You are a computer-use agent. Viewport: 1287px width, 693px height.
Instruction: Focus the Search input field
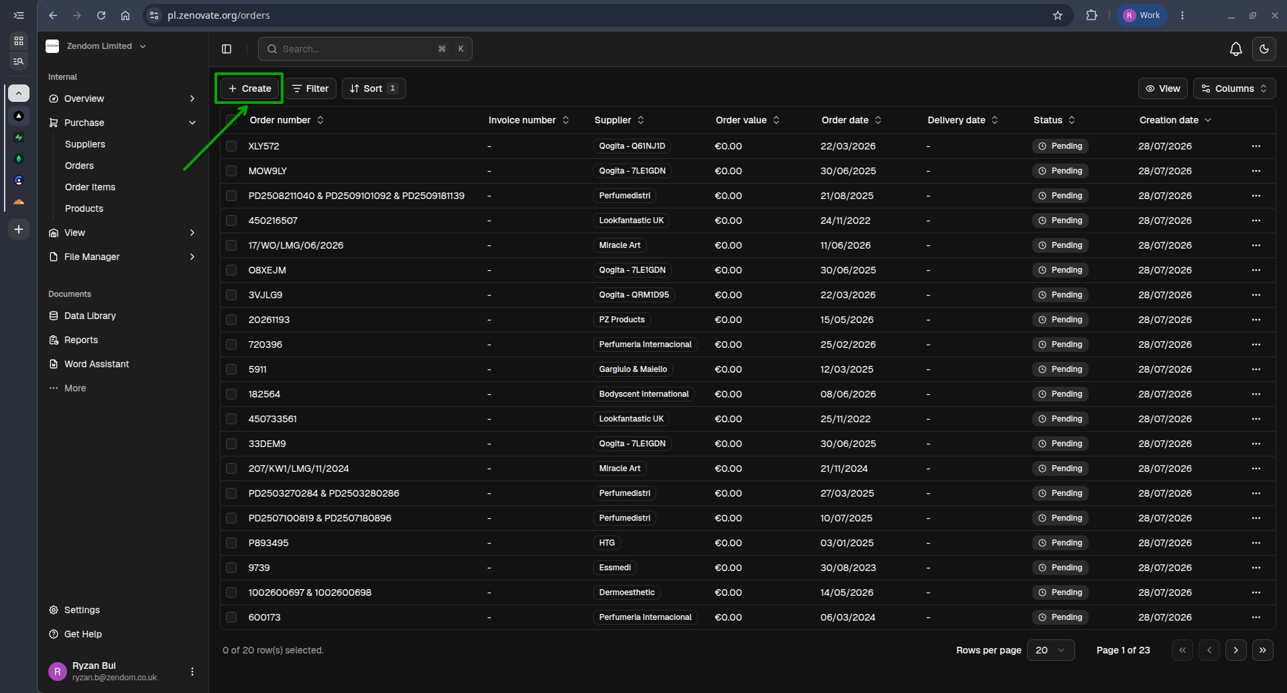pyautogui.click(x=365, y=49)
